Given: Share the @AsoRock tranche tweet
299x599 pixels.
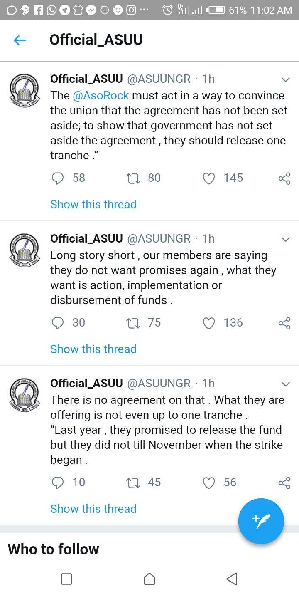Looking at the screenshot, I should click(284, 179).
